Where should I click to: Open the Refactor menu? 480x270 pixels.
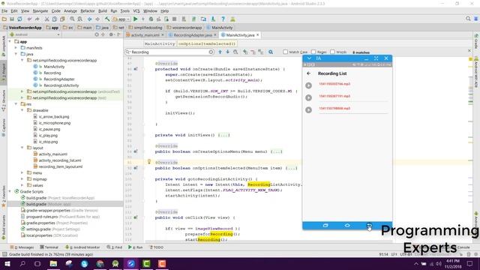click(88, 11)
